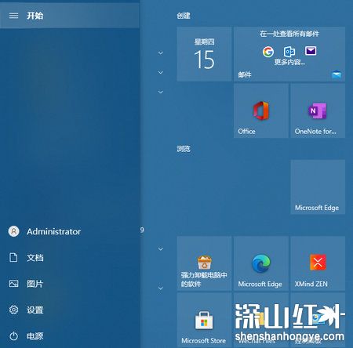Click the 创建 tile group header
Viewport: 353px width, 348px height.
(x=184, y=16)
